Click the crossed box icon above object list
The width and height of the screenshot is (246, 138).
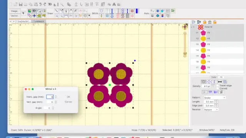pyautogui.click(x=210, y=22)
